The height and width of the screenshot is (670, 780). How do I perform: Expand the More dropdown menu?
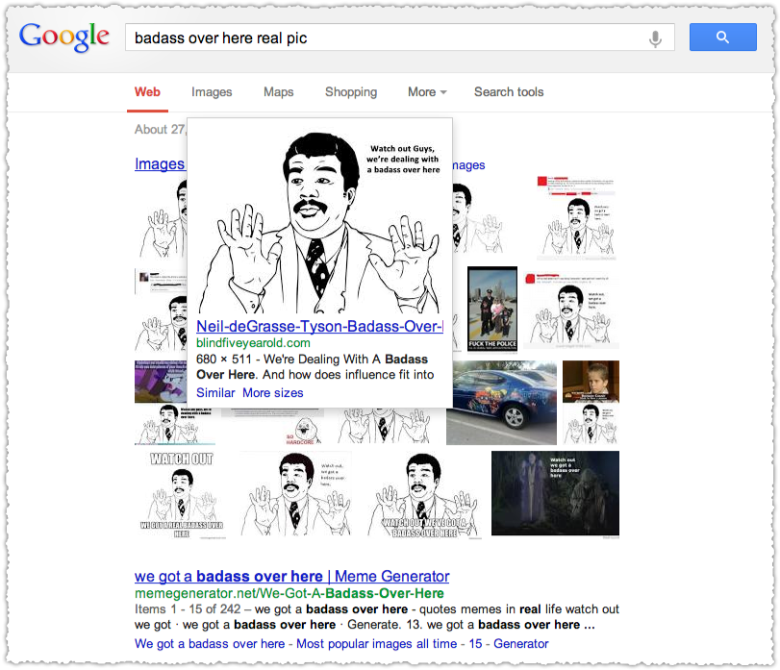(427, 92)
